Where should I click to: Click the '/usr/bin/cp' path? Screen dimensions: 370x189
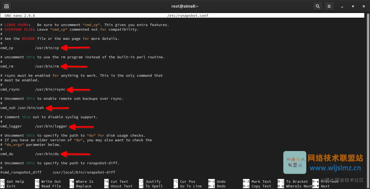(47, 48)
